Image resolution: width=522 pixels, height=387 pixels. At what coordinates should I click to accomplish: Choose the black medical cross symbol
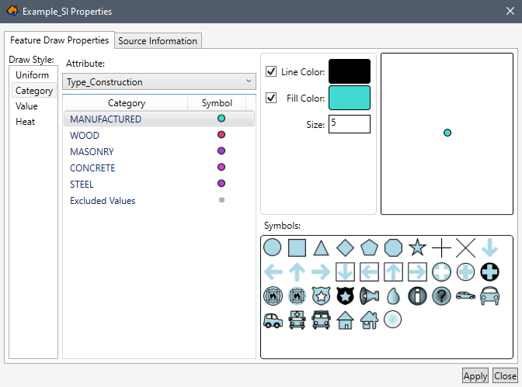489,272
